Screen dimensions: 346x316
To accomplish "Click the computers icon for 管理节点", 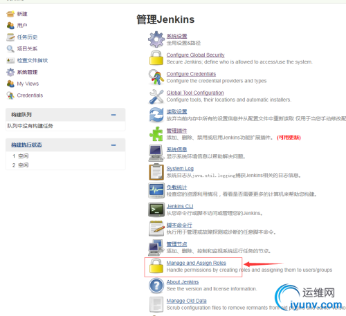I will point(155,248).
